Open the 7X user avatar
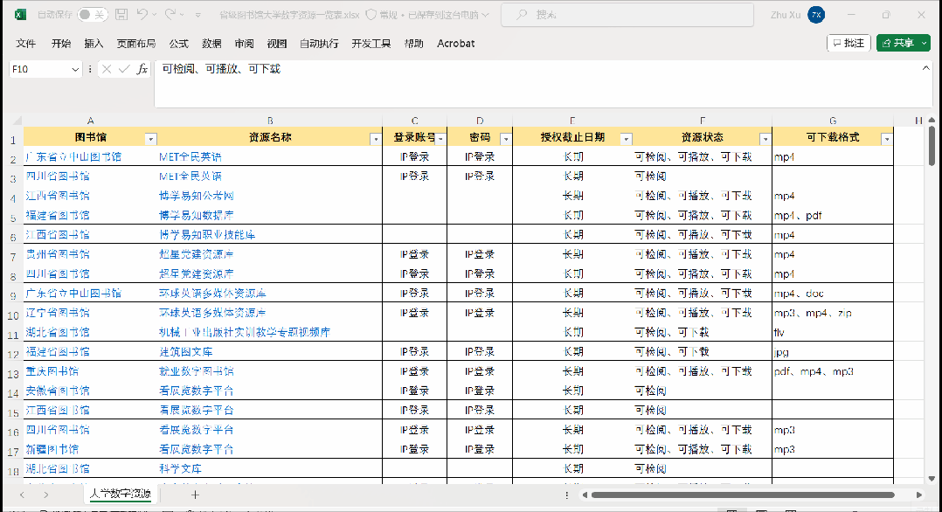The width and height of the screenshot is (942, 512). 816,15
